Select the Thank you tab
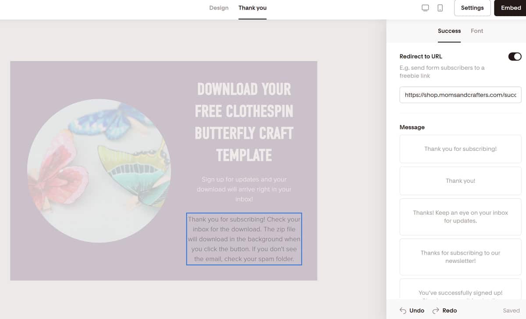 tap(252, 8)
